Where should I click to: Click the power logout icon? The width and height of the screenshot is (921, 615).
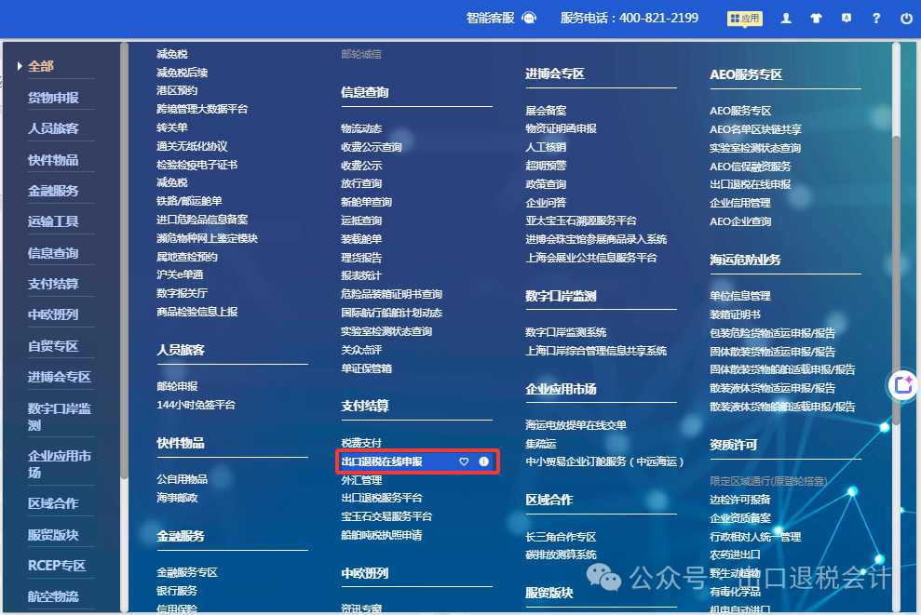coord(906,18)
